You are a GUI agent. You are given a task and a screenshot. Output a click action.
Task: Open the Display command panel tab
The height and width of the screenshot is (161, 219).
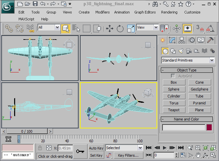(201, 40)
